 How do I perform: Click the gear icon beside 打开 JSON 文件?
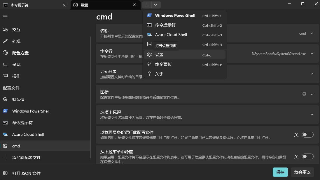[x=5, y=173]
